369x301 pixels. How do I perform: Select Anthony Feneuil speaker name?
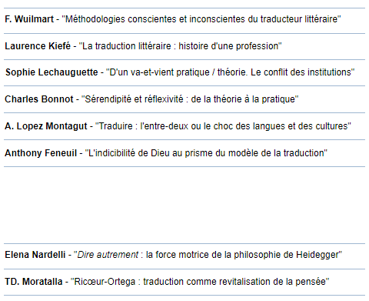pyautogui.click(x=41, y=153)
